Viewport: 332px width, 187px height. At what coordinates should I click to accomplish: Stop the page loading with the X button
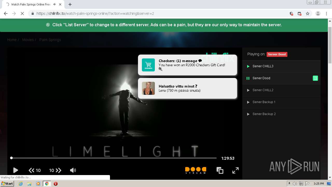pyautogui.click(x=22, y=14)
